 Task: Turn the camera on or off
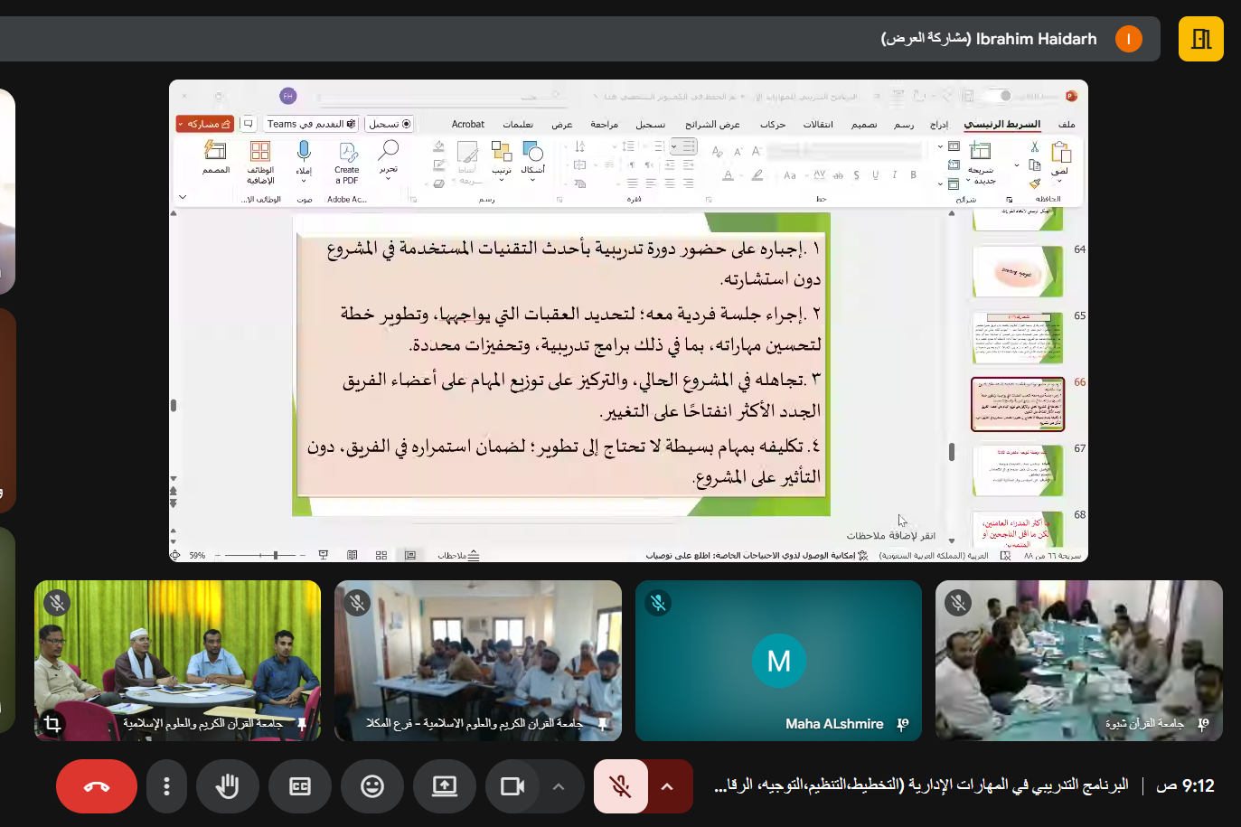click(x=512, y=786)
